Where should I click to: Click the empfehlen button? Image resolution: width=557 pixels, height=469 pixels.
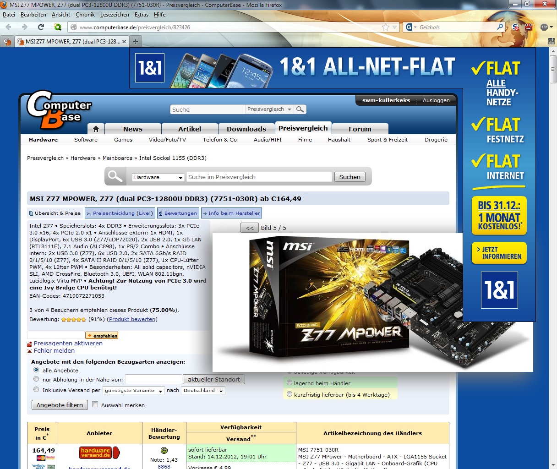102,336
